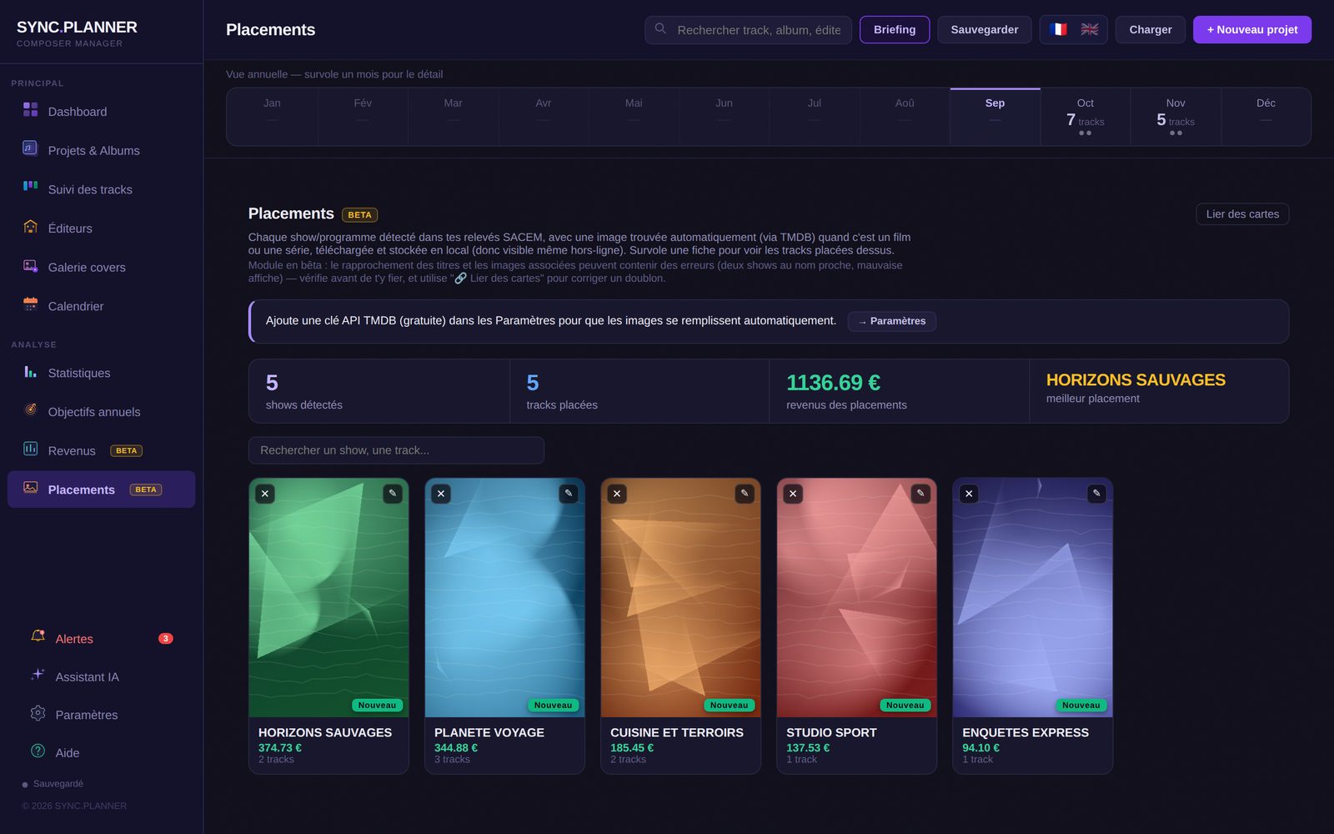Image resolution: width=1334 pixels, height=834 pixels.
Task: Remove the HORIZONS SAUVAGES card with X
Action: pos(265,494)
